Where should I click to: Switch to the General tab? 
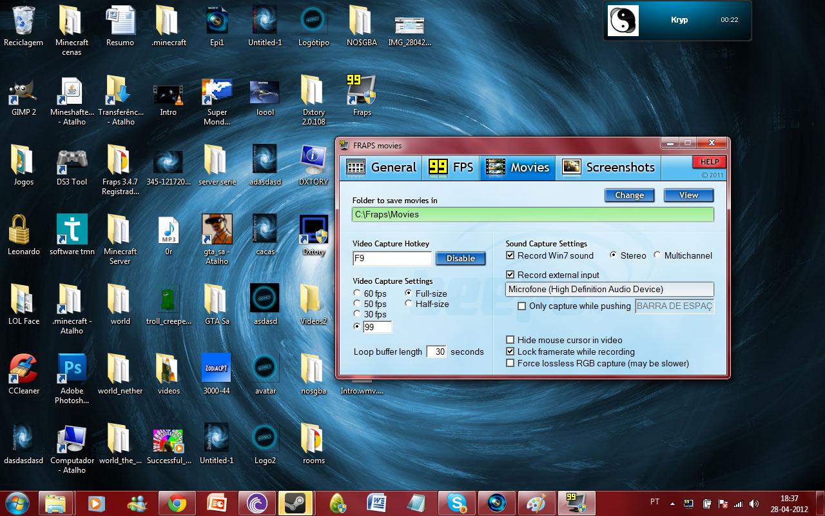tap(380, 167)
